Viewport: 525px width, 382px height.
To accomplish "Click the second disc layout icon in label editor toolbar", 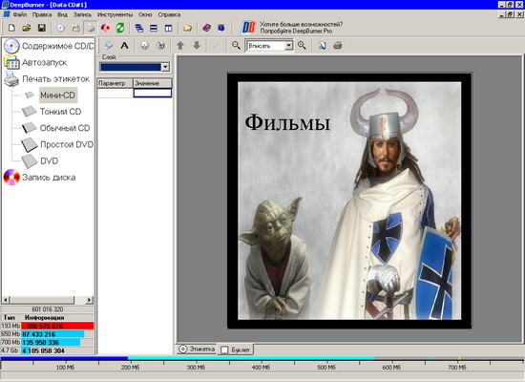I will (160, 45).
